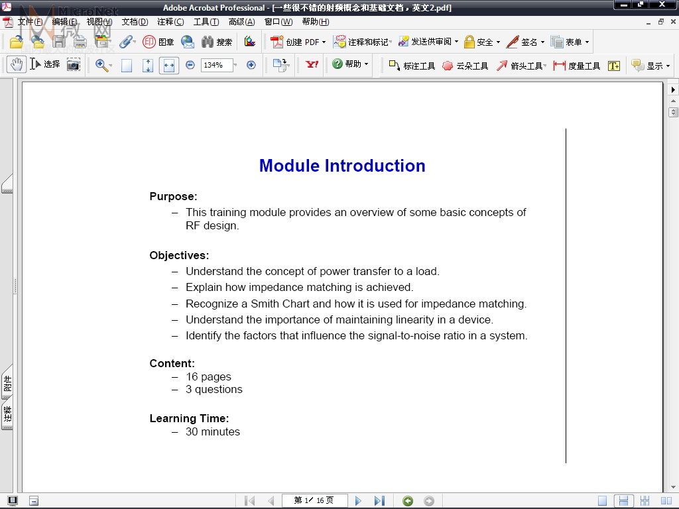Viewport: 679px width, 509px height.
Task: Open the 窗口(W) menu
Action: 278,22
